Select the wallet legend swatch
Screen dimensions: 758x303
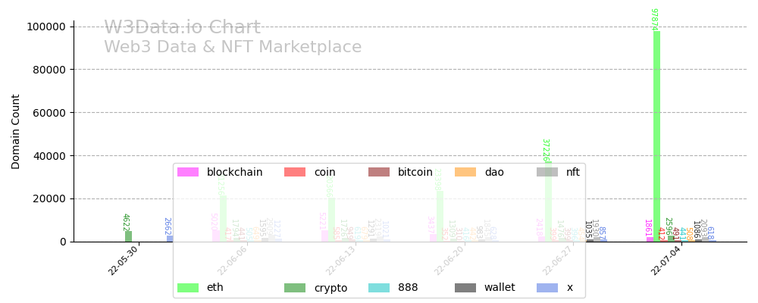pyautogui.click(x=465, y=288)
